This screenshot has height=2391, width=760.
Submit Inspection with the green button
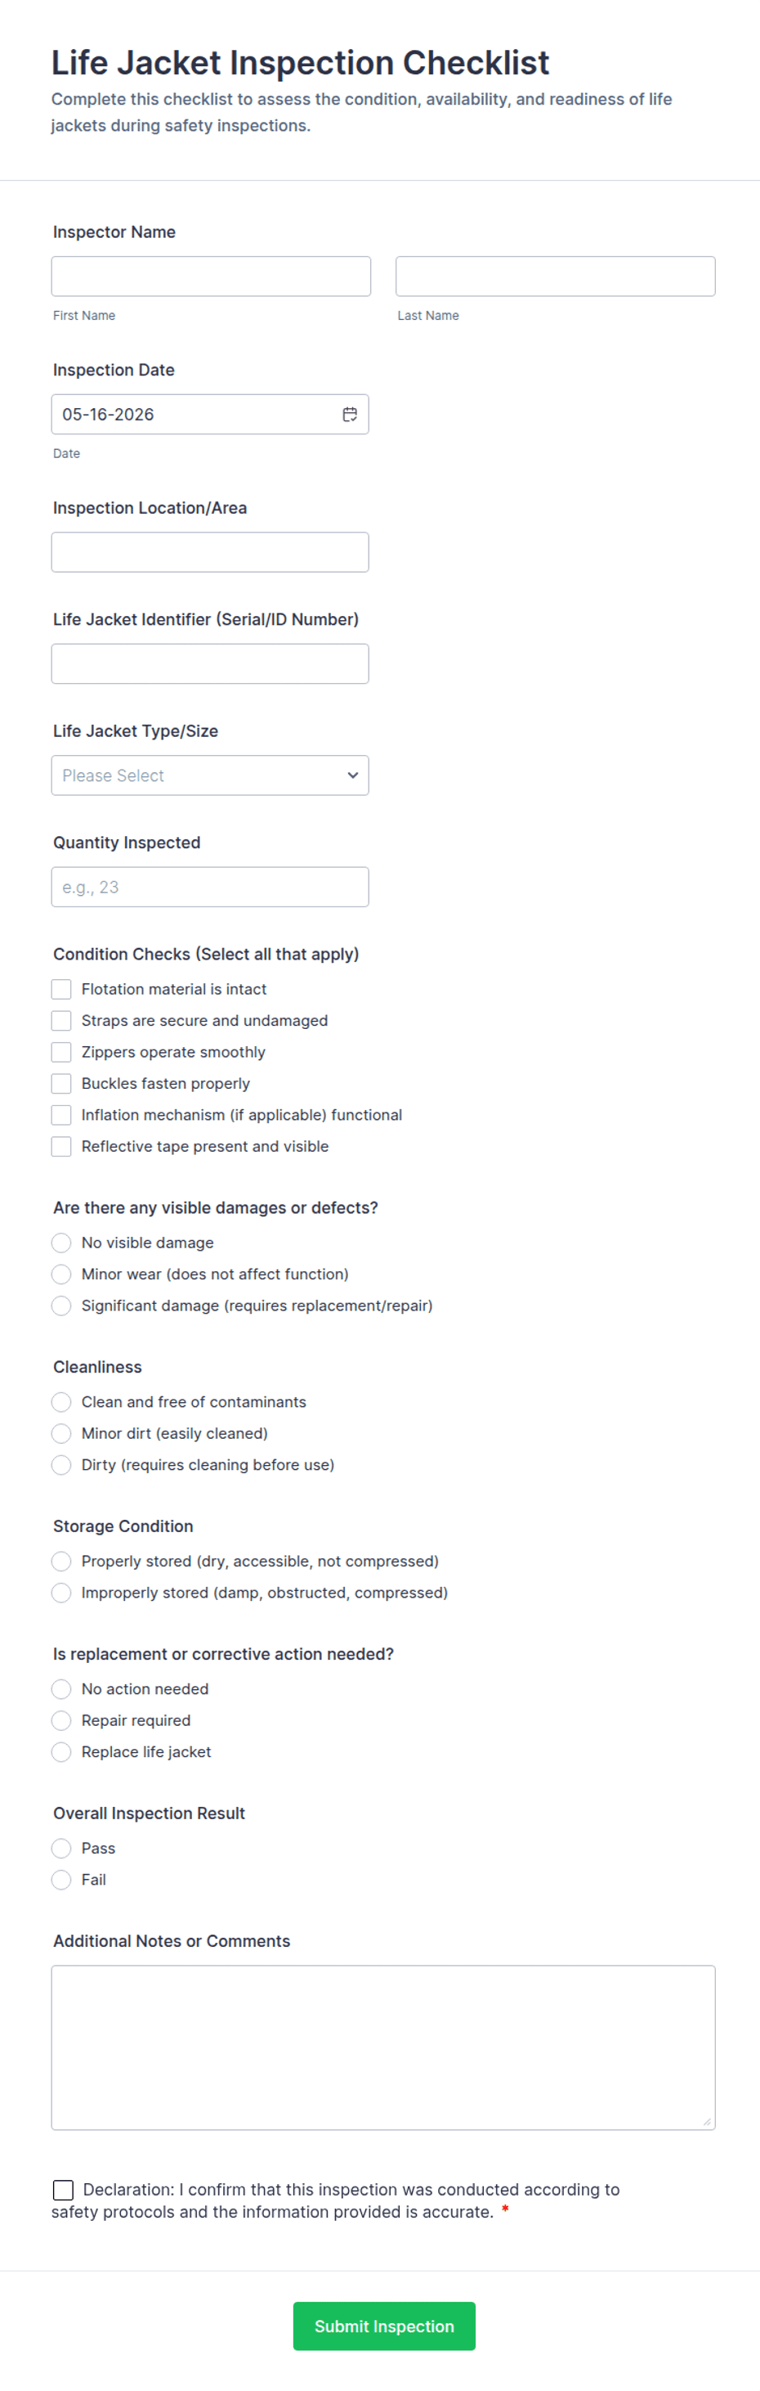[x=384, y=2326]
